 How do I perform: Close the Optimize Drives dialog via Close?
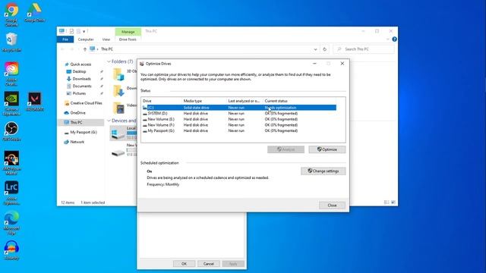tap(333, 206)
